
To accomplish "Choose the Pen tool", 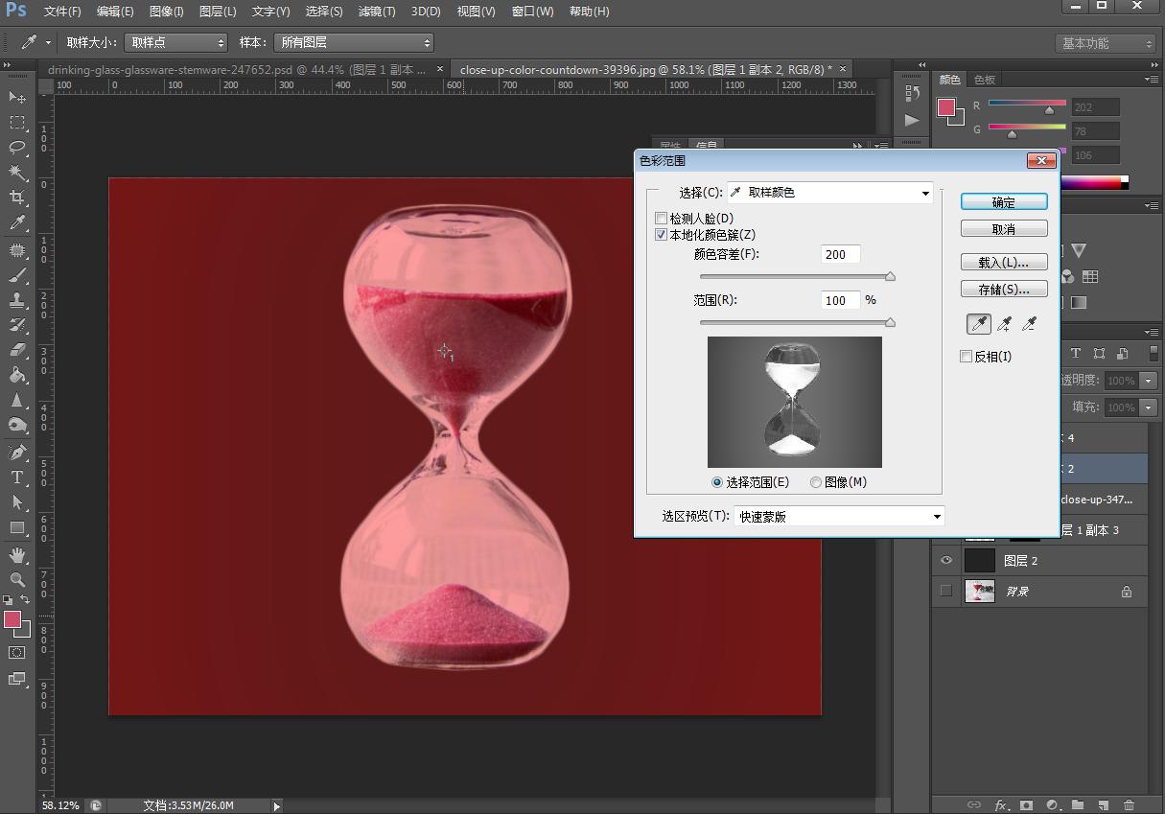I will click(17, 453).
